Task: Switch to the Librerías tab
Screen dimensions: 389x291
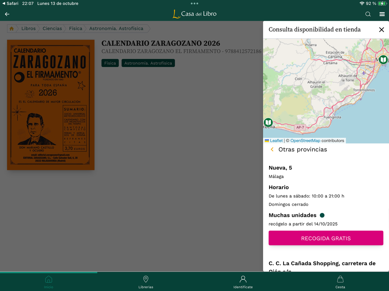Action: tap(146, 282)
